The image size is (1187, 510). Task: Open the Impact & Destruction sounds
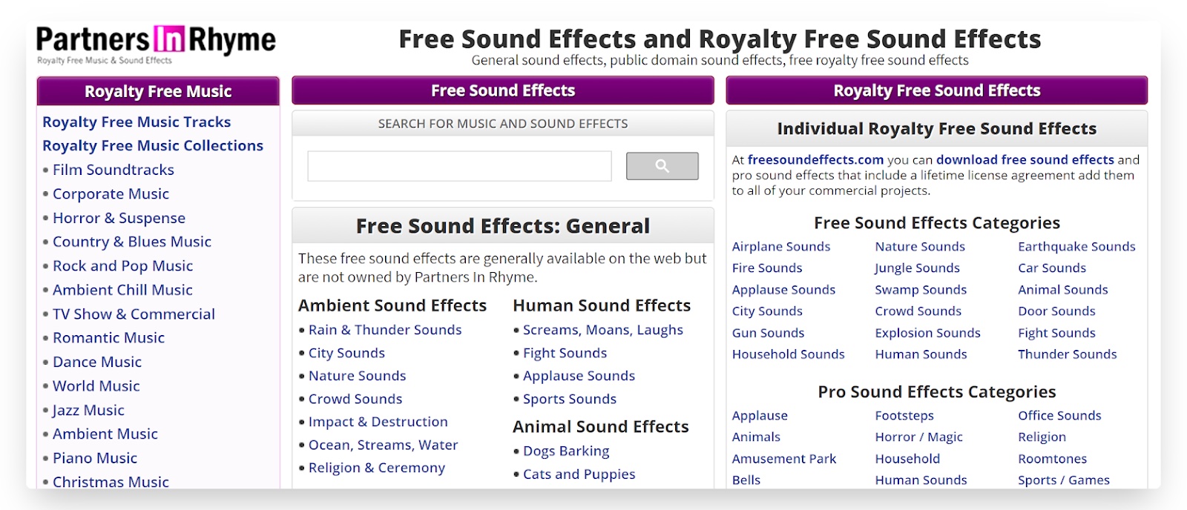click(x=378, y=422)
